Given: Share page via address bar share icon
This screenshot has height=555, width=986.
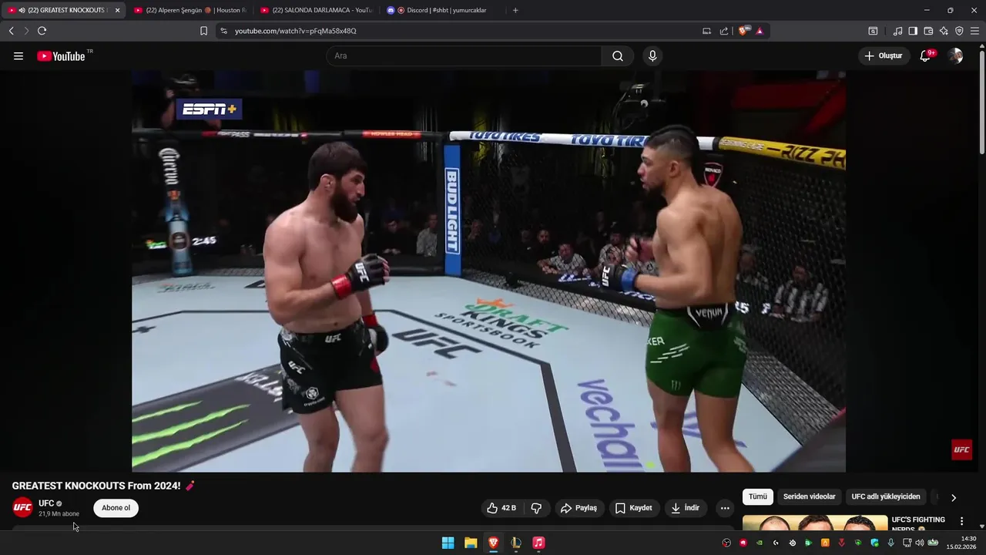Looking at the screenshot, I should (x=724, y=31).
